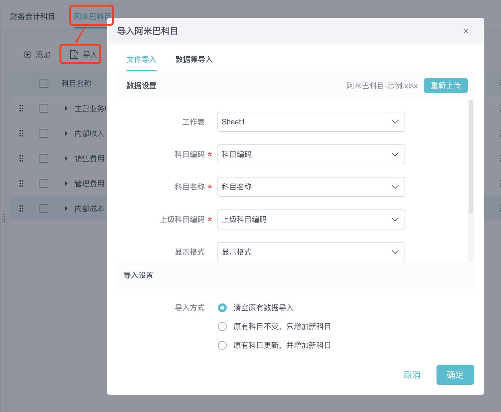Select 原有科目更新，并增加新科目 radio option
The width and height of the screenshot is (501, 412).
pos(222,345)
